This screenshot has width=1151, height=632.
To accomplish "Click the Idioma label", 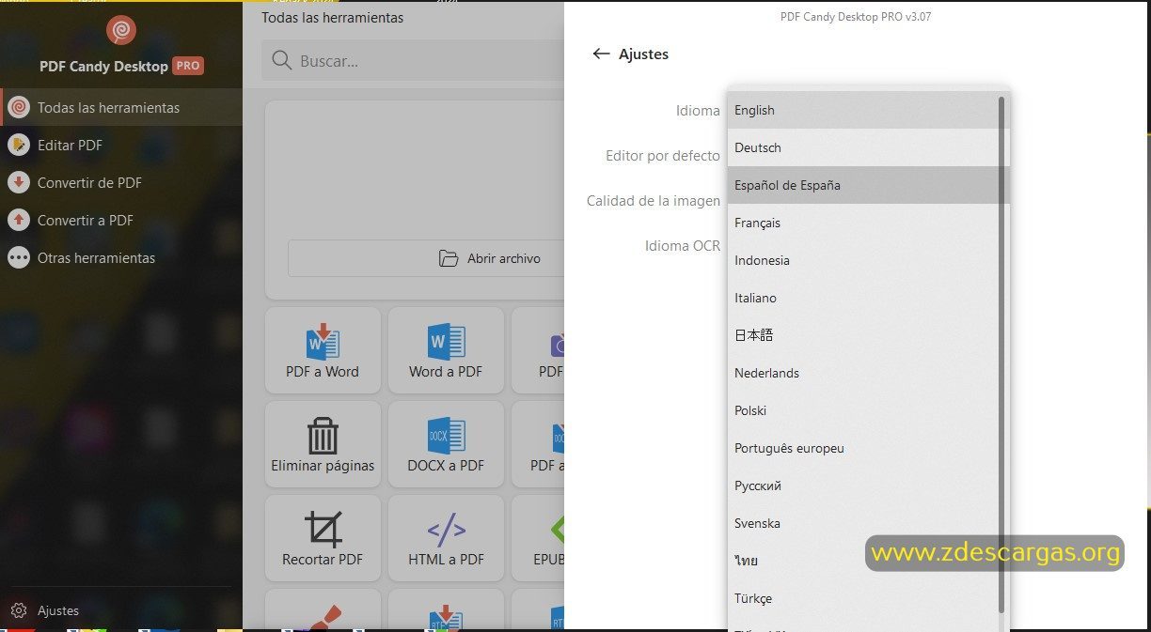I will click(698, 111).
